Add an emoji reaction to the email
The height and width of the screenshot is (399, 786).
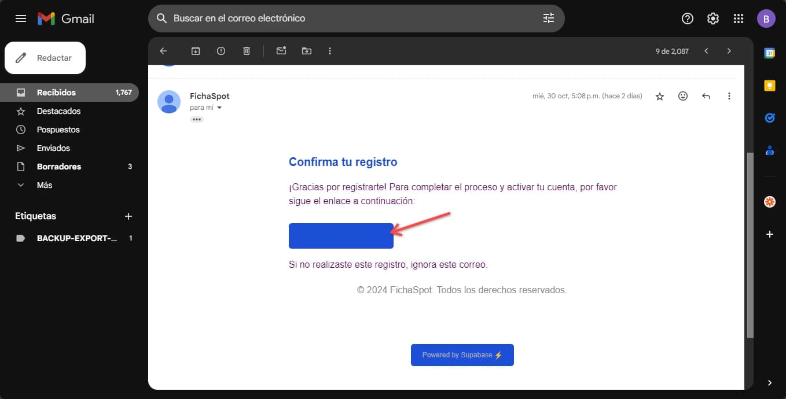(682, 96)
